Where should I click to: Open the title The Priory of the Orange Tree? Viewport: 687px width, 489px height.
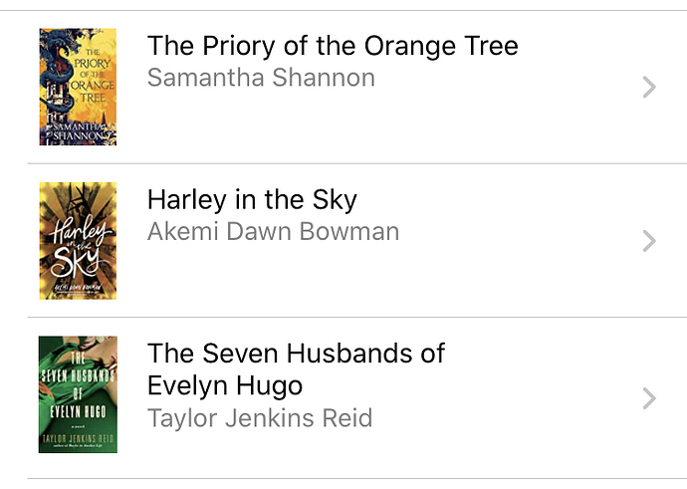point(333,46)
